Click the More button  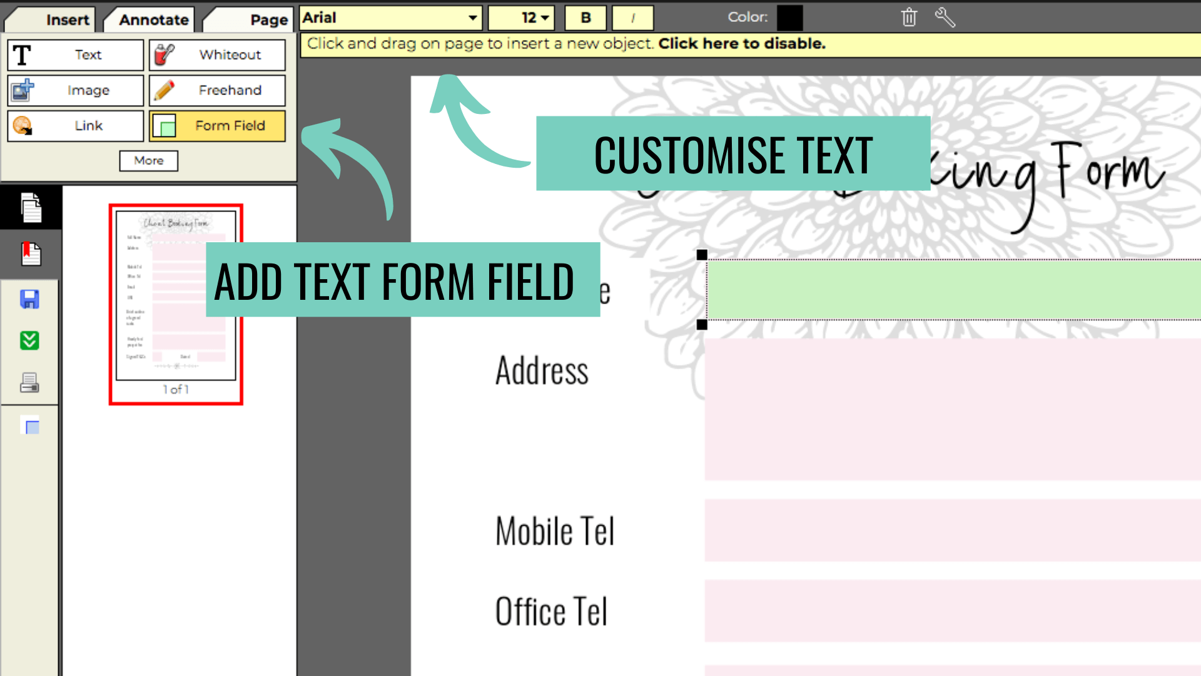click(148, 161)
